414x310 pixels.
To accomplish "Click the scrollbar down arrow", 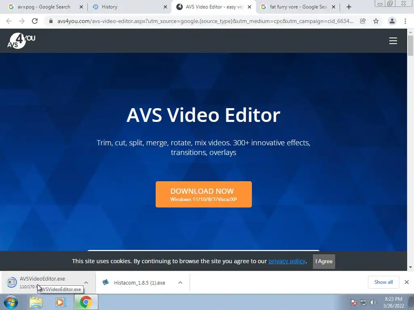I will [410, 267].
